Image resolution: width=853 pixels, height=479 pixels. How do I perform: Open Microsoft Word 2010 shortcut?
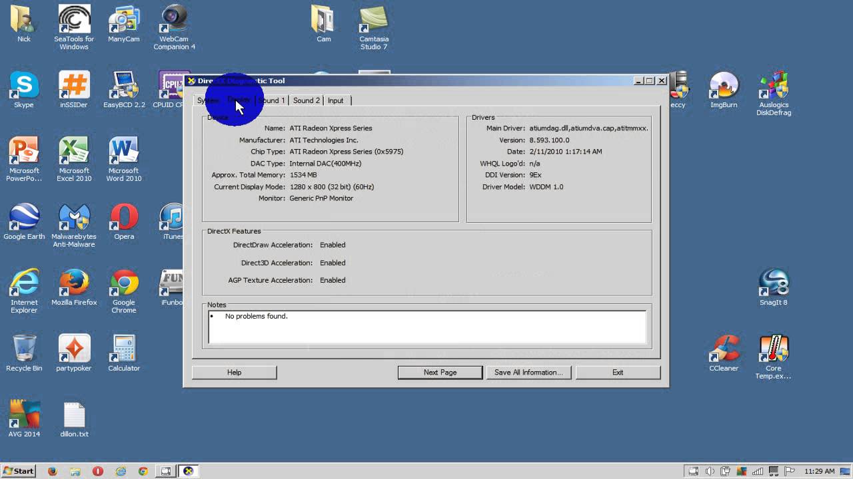(x=124, y=160)
